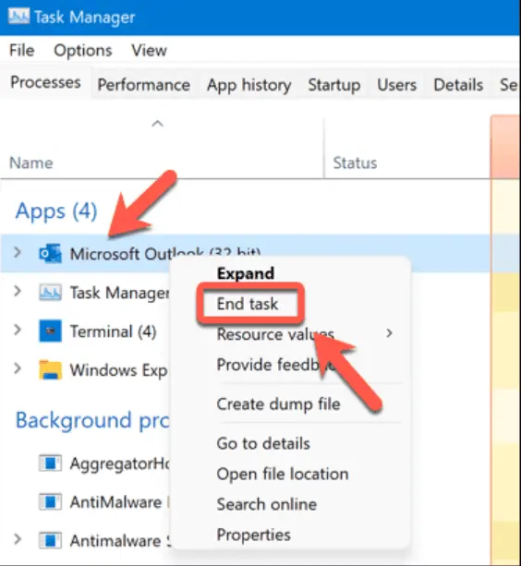This screenshot has height=566, width=521.
Task: Open the Resource values submenu arrow
Action: (x=389, y=333)
